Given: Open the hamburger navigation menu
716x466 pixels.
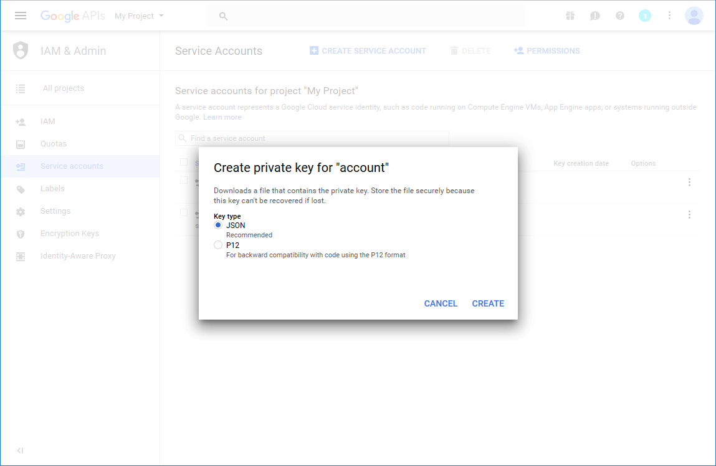Looking at the screenshot, I should click(21, 16).
